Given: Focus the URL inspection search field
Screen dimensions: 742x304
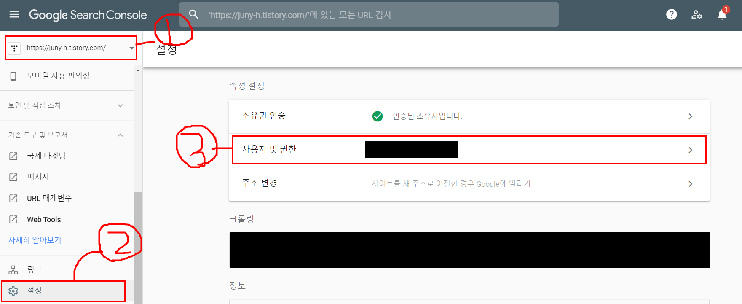Looking at the screenshot, I should tap(369, 14).
